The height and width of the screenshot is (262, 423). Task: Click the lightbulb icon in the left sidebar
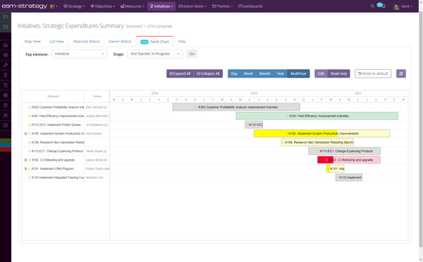coord(6,75)
